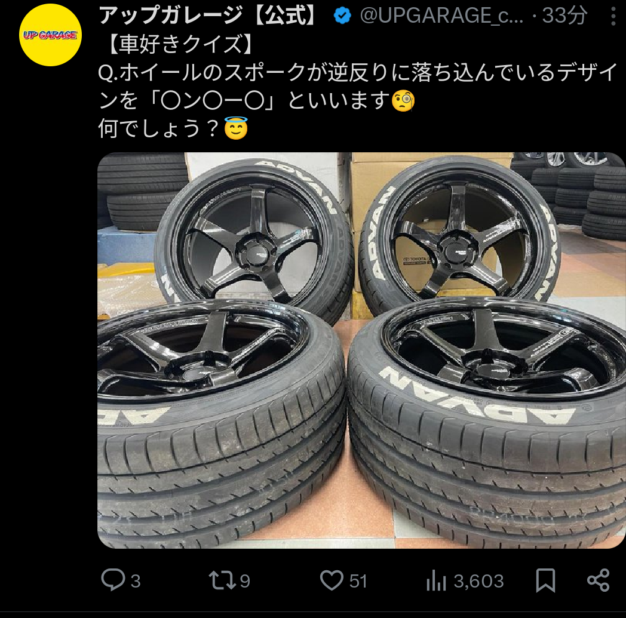
Task: View analytics via bar chart icon
Action: 436,580
